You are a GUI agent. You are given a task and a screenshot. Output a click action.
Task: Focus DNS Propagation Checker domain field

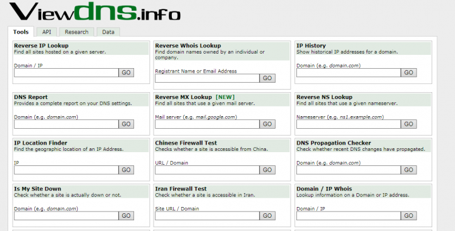(348, 170)
